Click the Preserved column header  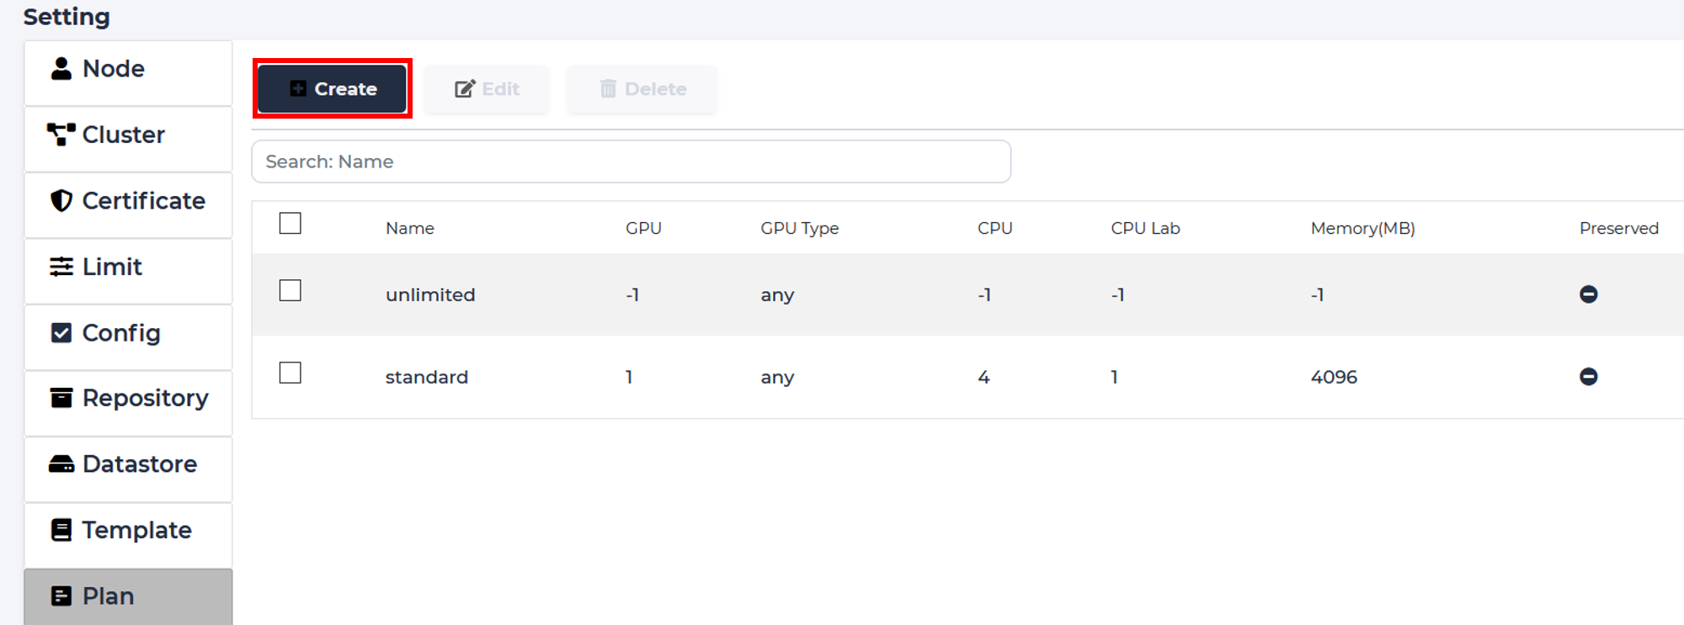pyautogui.click(x=1618, y=228)
